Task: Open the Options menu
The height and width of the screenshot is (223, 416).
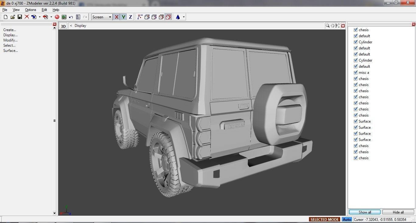Action: [x=30, y=9]
